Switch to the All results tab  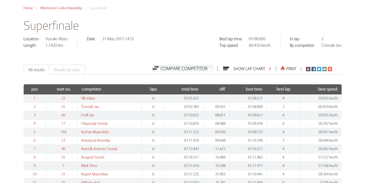point(36,70)
